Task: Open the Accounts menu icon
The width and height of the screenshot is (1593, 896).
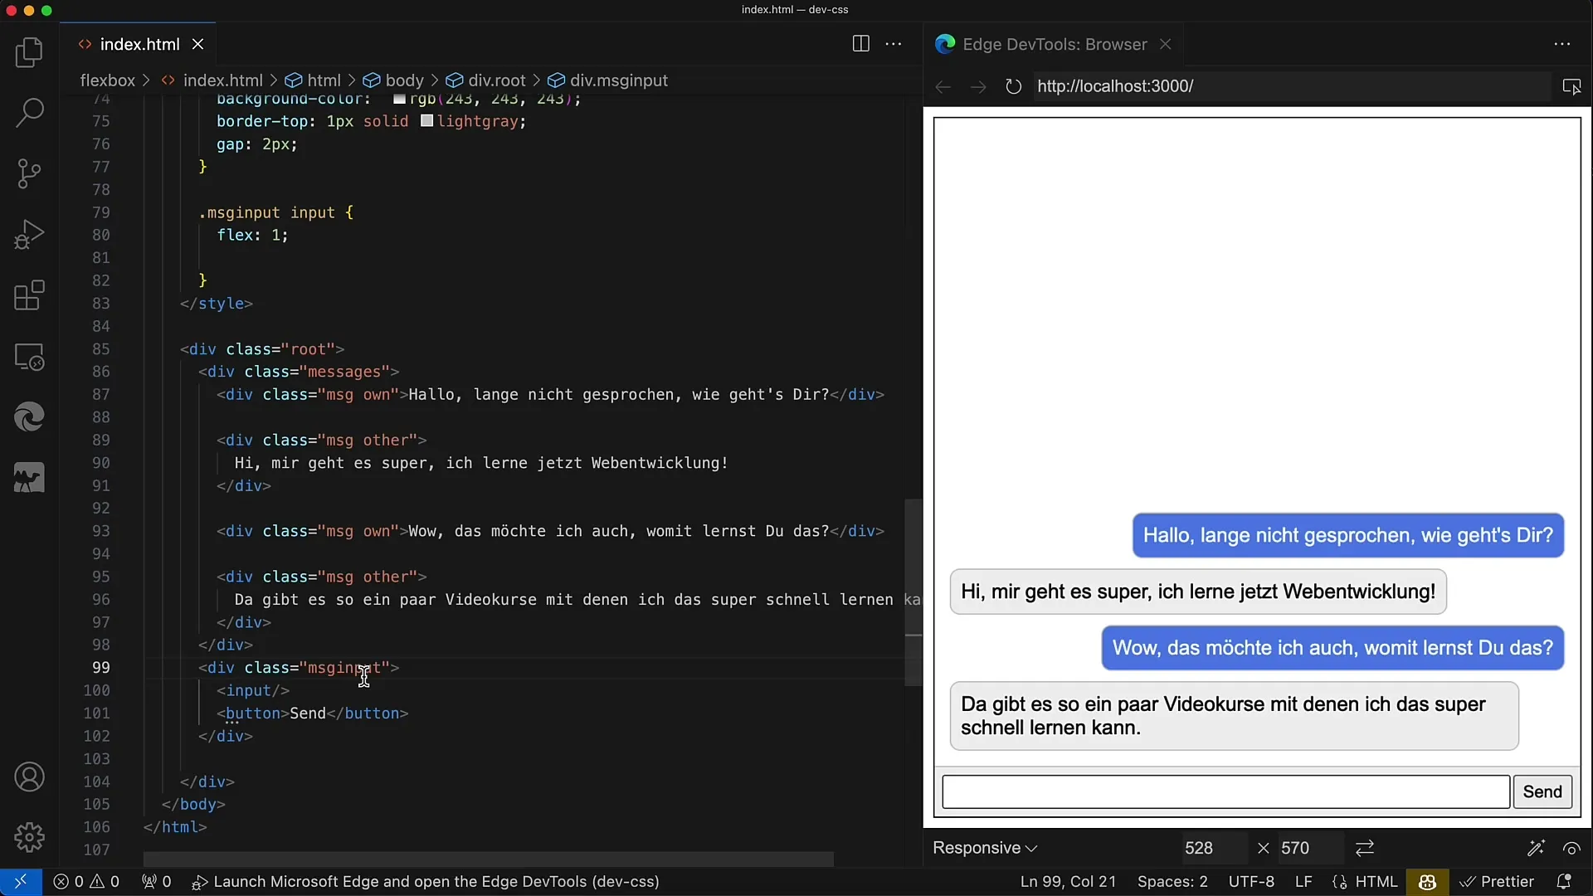Action: pyautogui.click(x=29, y=777)
